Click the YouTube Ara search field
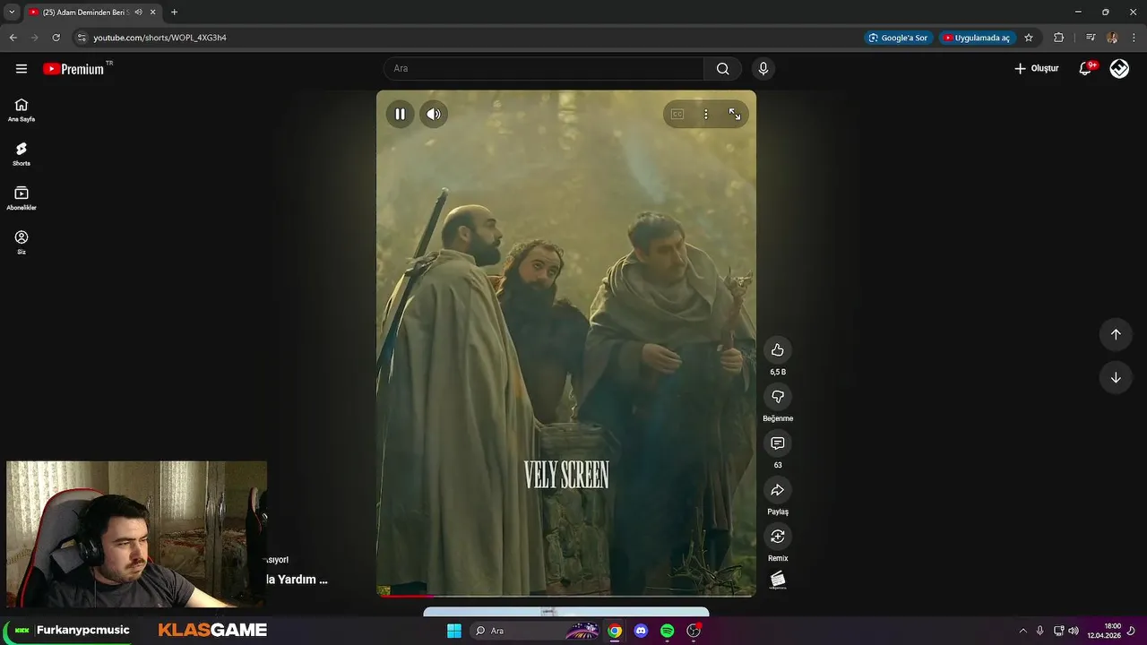 point(544,68)
